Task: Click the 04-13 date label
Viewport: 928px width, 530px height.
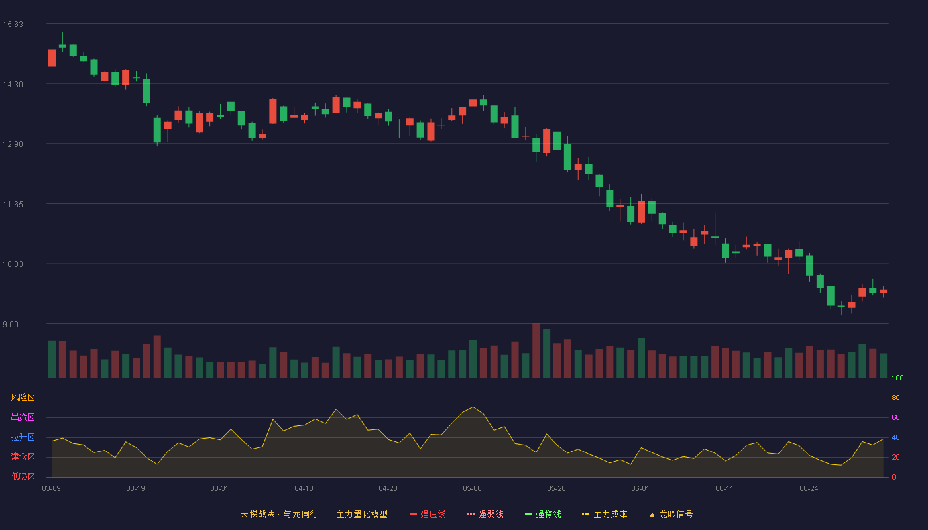Action: click(304, 488)
